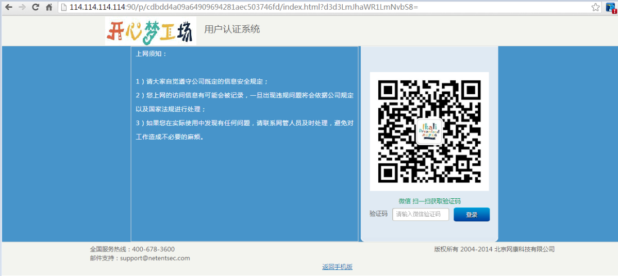Viewport: 618px width, 276px height.
Task: Focus the 请输入微信验证码 verification code field
Action: click(421, 215)
